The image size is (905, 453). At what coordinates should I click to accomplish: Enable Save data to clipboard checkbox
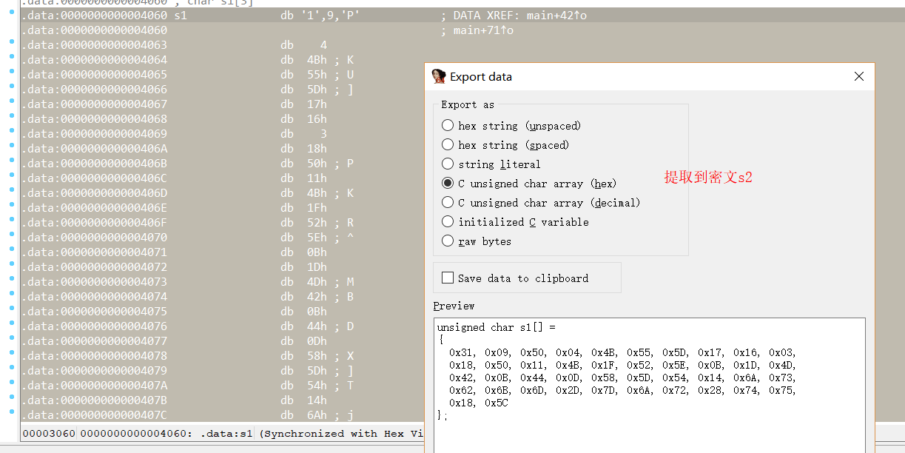[448, 278]
